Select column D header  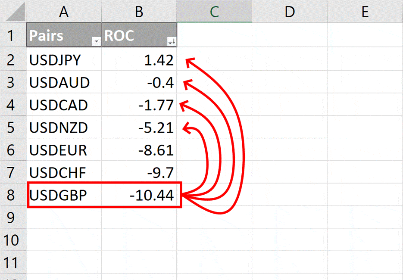click(x=290, y=11)
